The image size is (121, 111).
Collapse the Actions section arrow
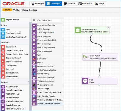[x=29, y=81]
